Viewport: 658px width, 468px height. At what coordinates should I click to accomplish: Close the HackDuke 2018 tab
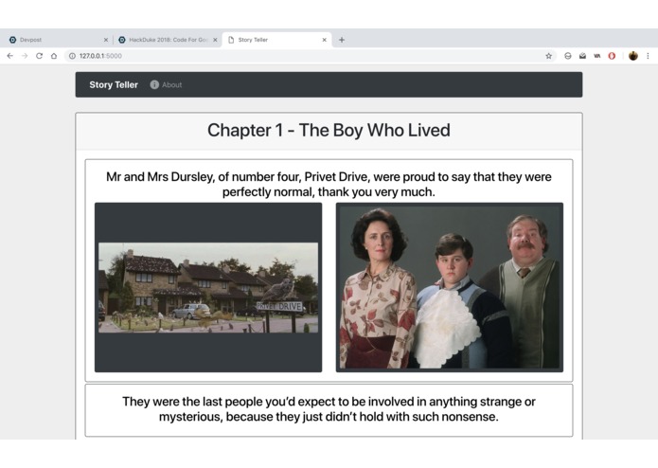click(x=215, y=40)
